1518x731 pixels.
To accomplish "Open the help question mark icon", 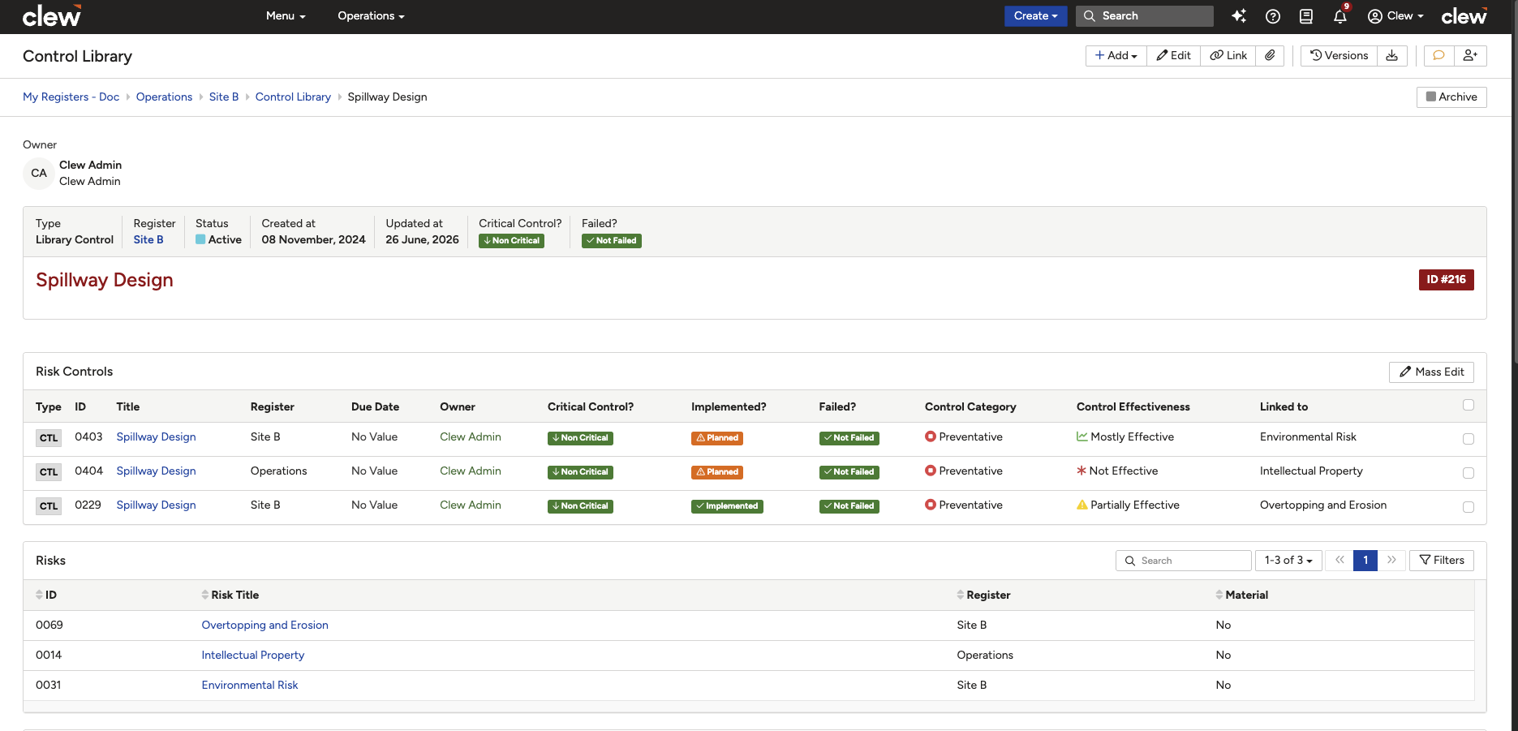I will point(1273,16).
